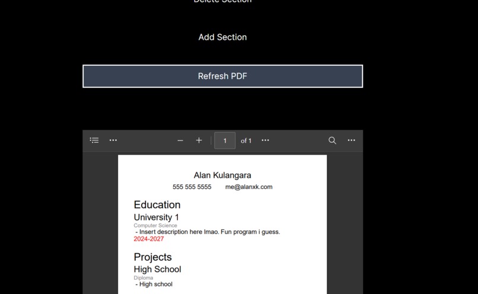
Task: Open page options ellipsis after 'of 1'
Action: coord(265,140)
